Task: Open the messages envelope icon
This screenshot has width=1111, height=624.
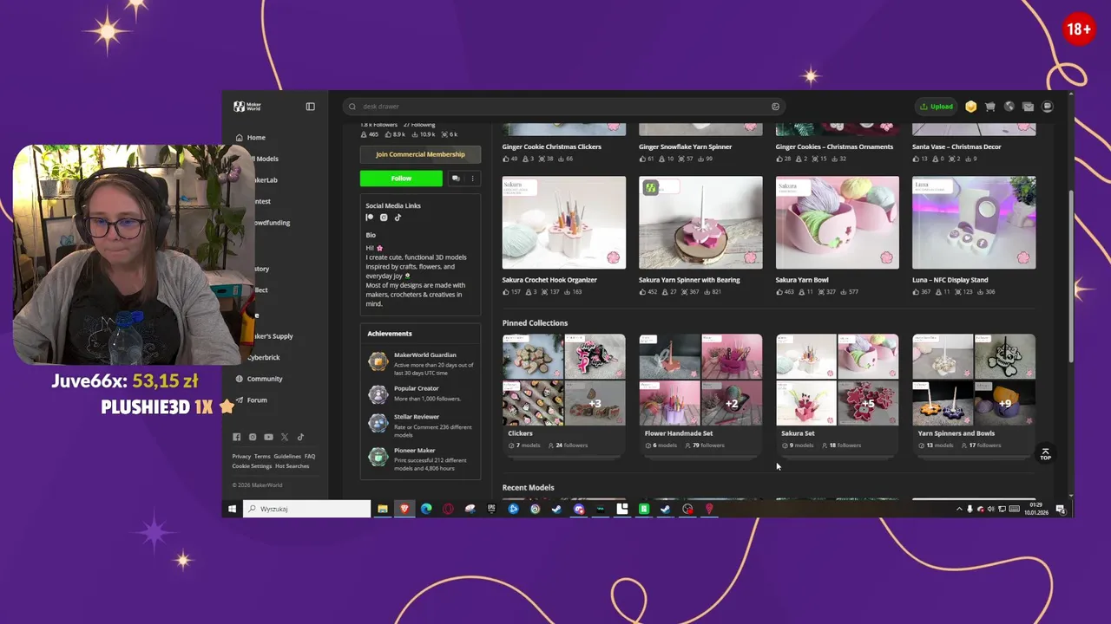Action: tap(1028, 107)
